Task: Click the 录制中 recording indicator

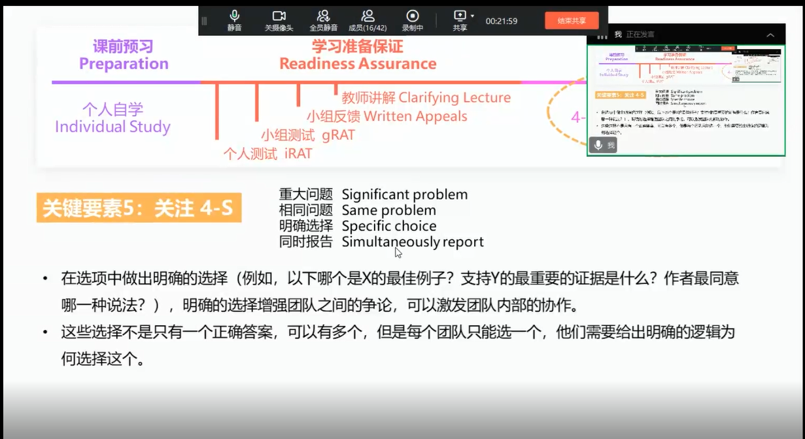Action: (x=412, y=20)
